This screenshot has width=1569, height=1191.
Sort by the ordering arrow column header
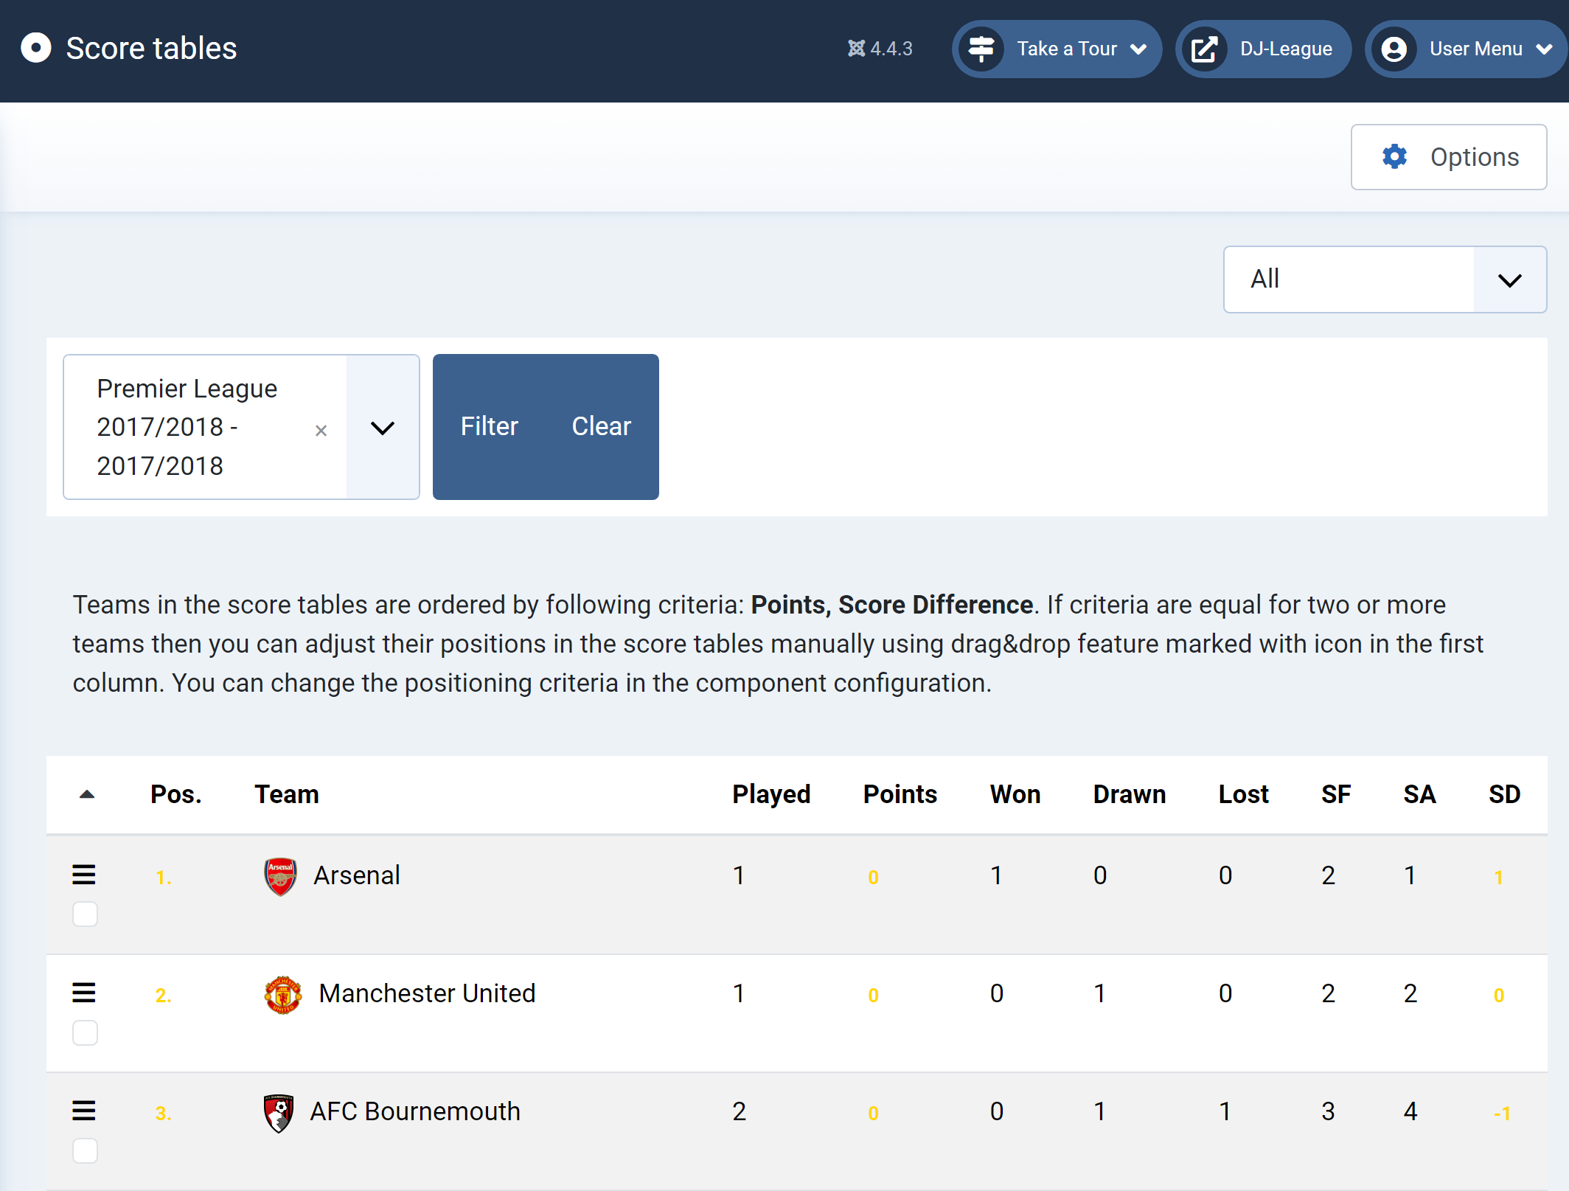[86, 794]
